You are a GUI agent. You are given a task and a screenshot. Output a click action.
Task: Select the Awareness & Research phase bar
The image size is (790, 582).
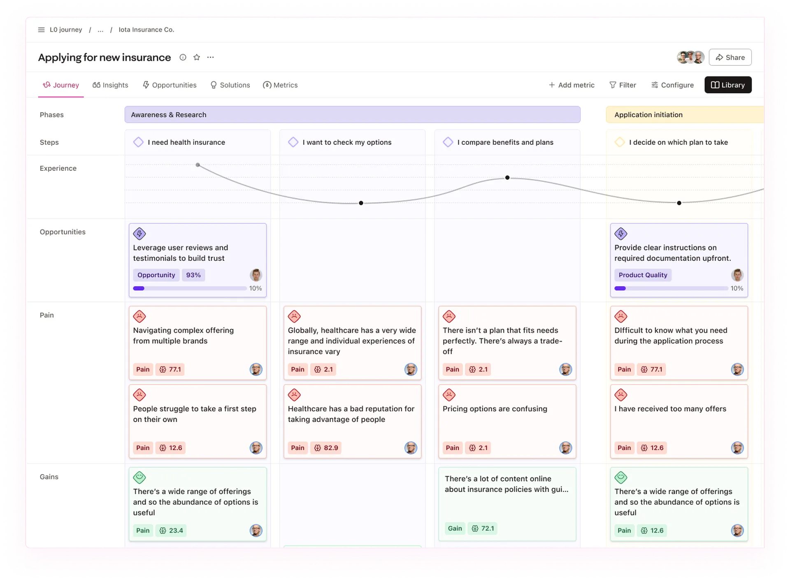352,115
